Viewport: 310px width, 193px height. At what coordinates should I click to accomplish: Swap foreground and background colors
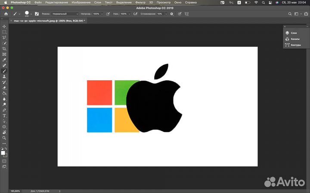point(6,149)
